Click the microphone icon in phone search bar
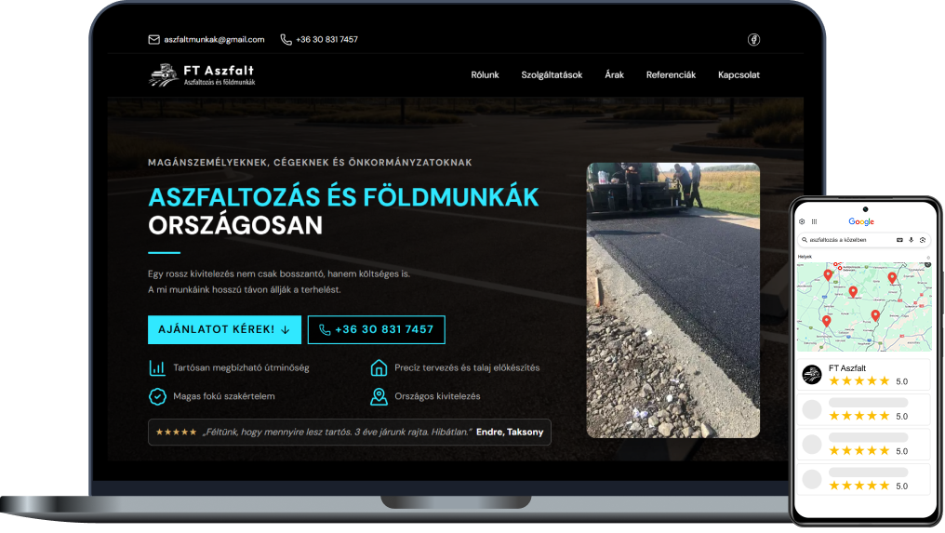Screen dimensions: 945x533 point(911,240)
